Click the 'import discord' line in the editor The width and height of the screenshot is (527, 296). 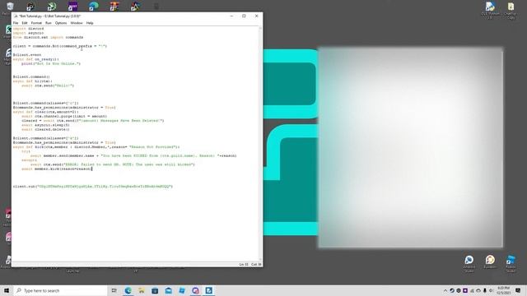pos(29,29)
